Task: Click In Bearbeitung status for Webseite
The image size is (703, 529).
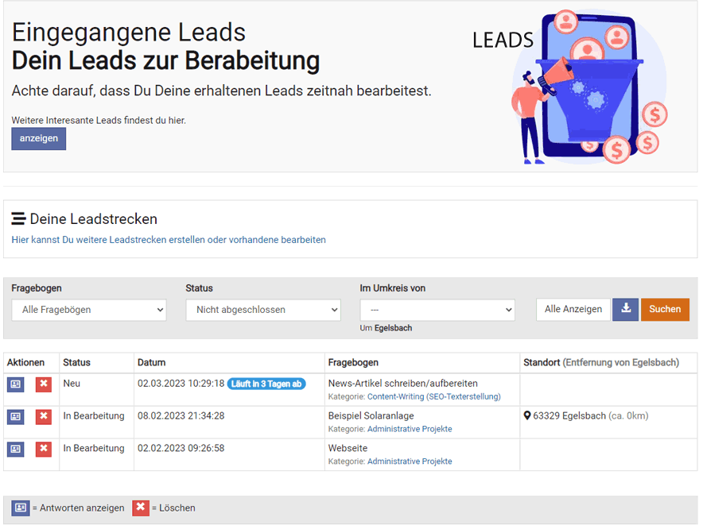Action: (x=94, y=448)
